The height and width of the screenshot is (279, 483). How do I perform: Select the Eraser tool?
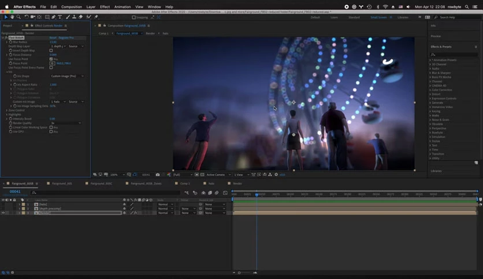81,17
